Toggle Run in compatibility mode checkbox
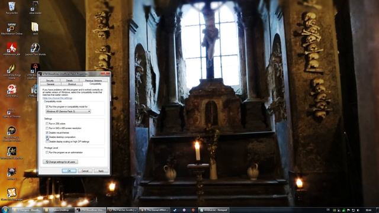 click(47, 106)
